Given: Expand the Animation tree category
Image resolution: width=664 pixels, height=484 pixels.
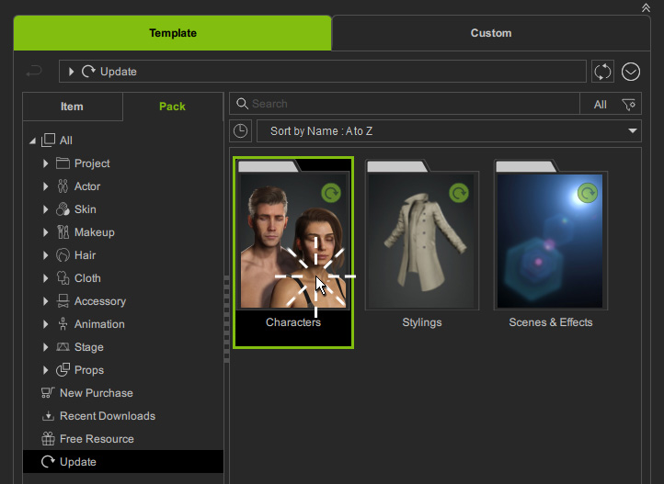Looking at the screenshot, I should click(x=45, y=324).
